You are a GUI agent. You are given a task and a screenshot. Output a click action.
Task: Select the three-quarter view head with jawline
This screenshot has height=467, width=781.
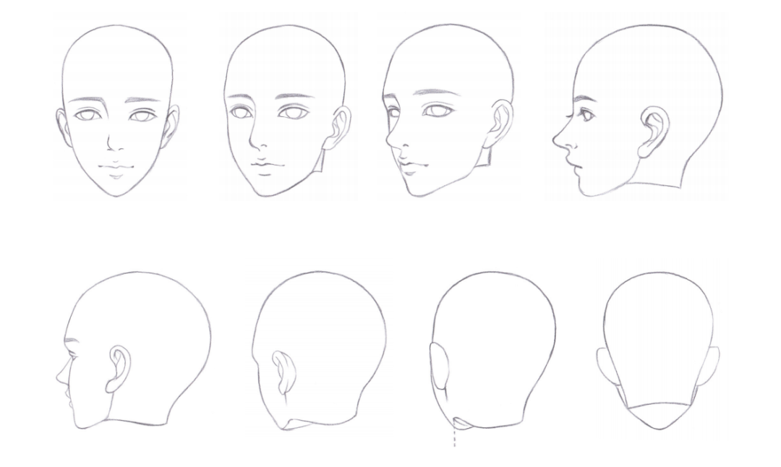(x=448, y=111)
